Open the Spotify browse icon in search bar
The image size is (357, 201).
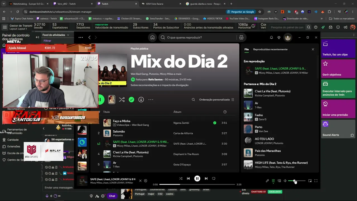tap(241, 37)
